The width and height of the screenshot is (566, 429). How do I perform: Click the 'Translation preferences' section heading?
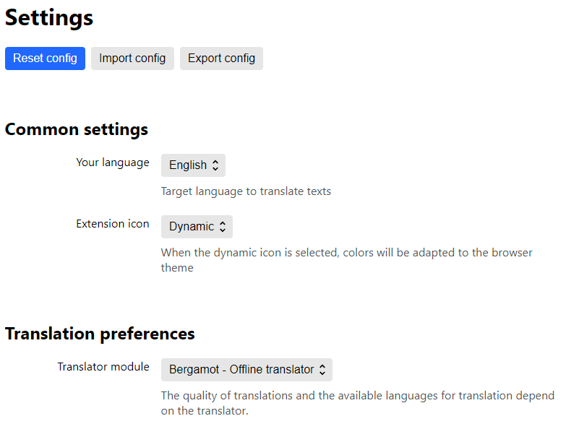coord(100,334)
